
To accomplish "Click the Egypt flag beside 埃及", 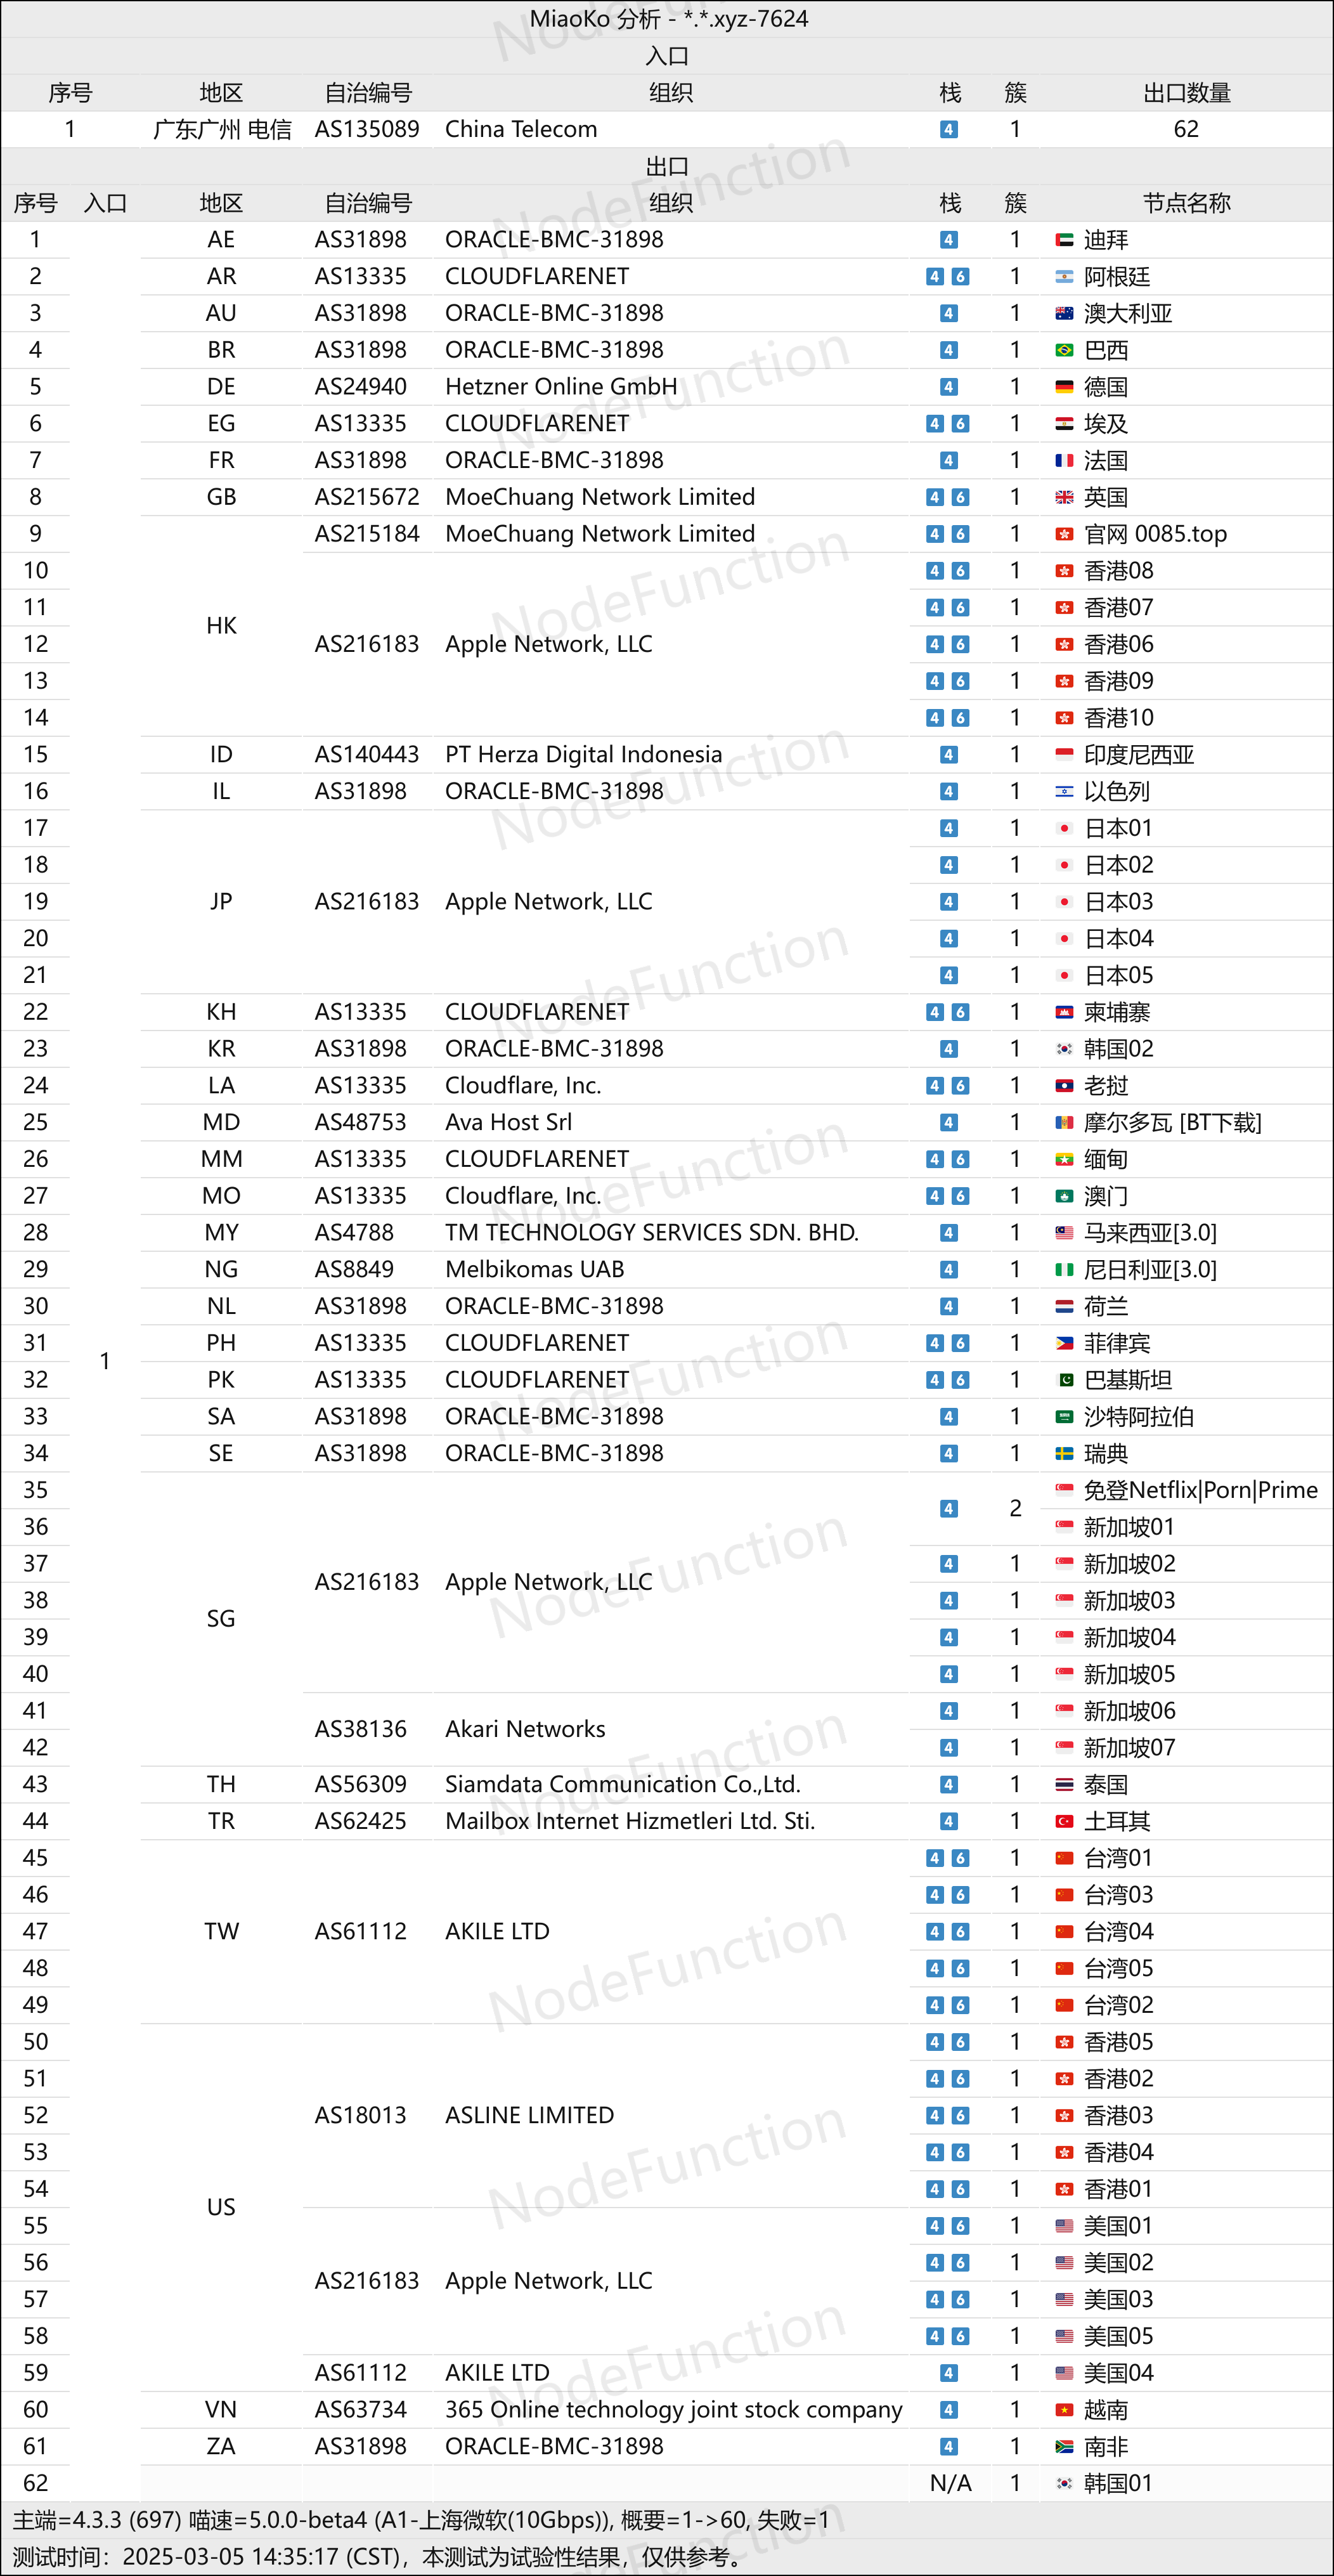I will click(x=1064, y=424).
